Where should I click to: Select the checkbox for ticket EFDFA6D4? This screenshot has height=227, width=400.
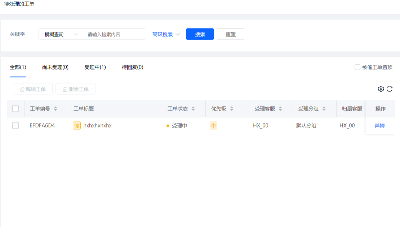[15, 125]
